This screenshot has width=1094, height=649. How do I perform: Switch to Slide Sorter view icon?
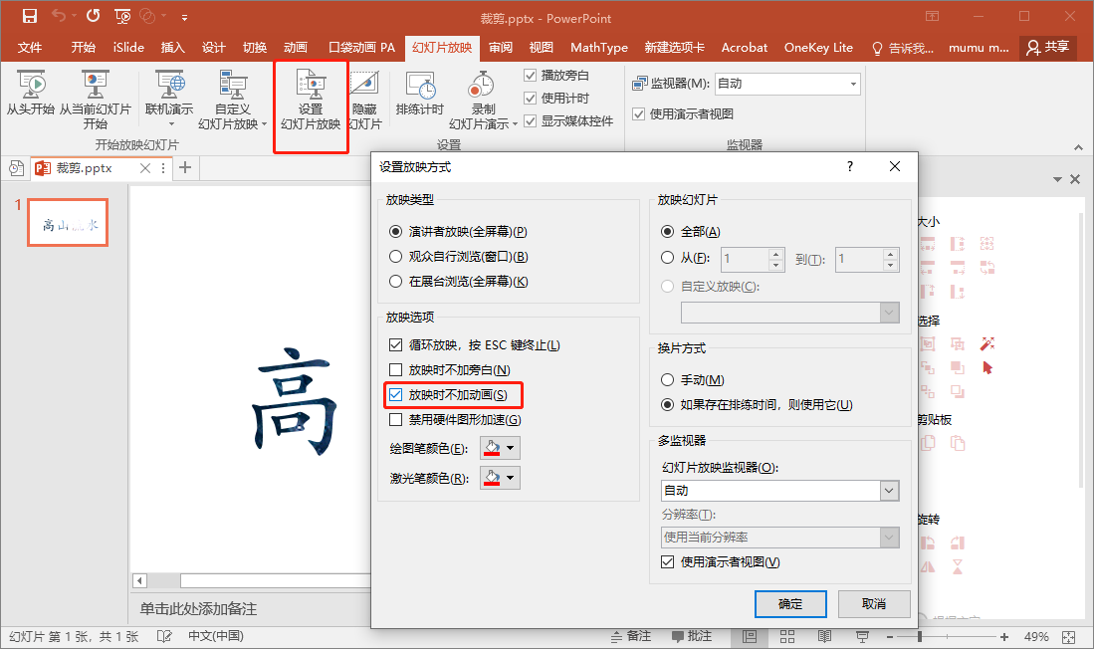(787, 636)
